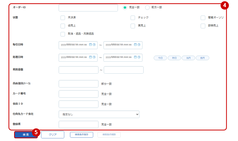238x141 pixels.
Task: Open clock icon in 取引日時 start field
Action: 94,45
